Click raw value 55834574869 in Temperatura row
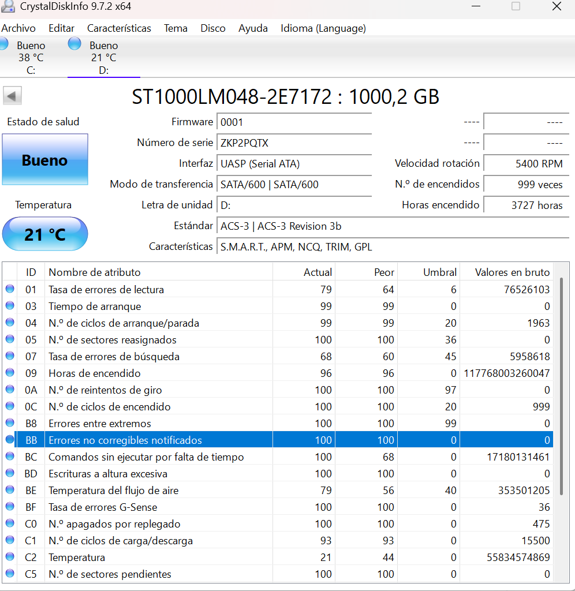Image resolution: width=575 pixels, height=591 pixels. coord(518,557)
